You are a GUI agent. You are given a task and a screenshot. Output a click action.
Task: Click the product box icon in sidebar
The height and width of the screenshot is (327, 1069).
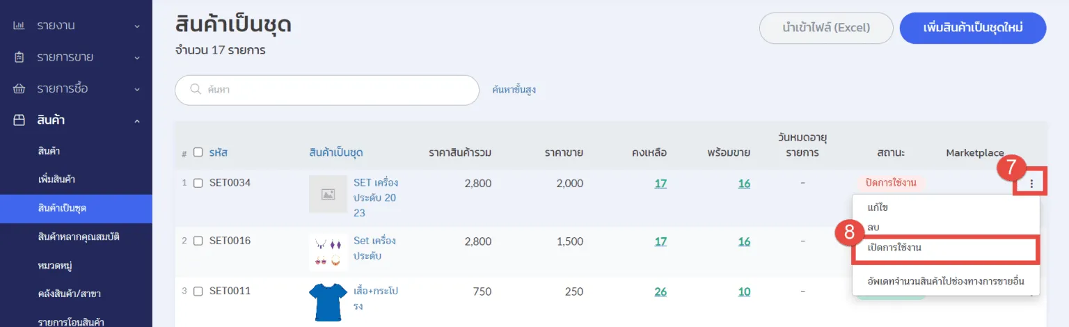[19, 120]
